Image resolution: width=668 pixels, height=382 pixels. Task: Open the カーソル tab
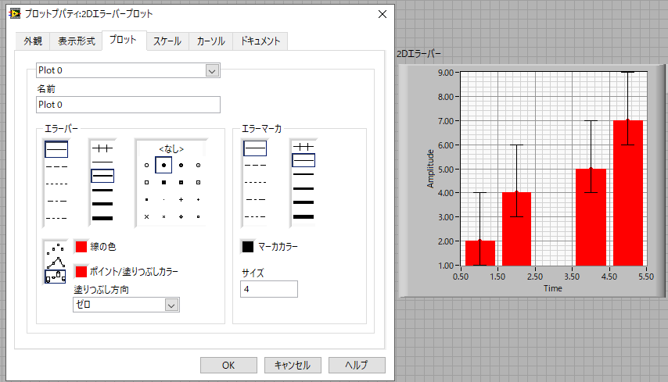coord(210,41)
